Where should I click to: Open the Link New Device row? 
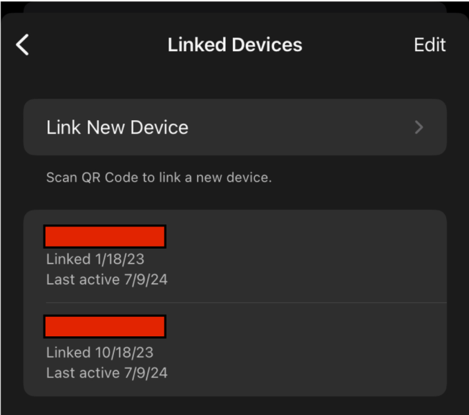click(x=235, y=127)
